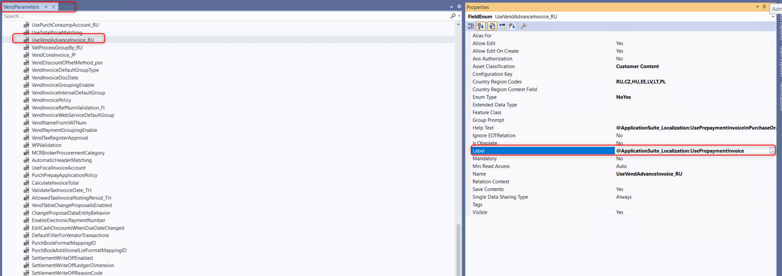Select VendTaxRegisterApproval field
782x276 pixels.
click(x=60, y=138)
